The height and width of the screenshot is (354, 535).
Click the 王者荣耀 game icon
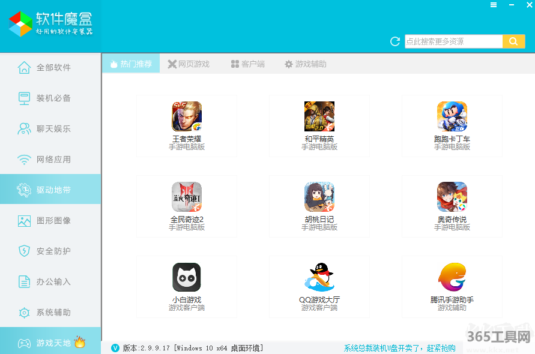(187, 116)
